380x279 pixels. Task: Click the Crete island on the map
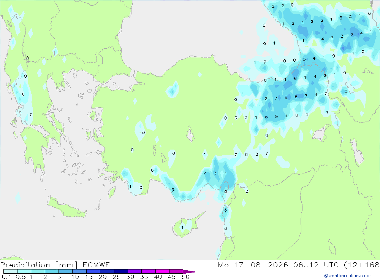coord(67,207)
